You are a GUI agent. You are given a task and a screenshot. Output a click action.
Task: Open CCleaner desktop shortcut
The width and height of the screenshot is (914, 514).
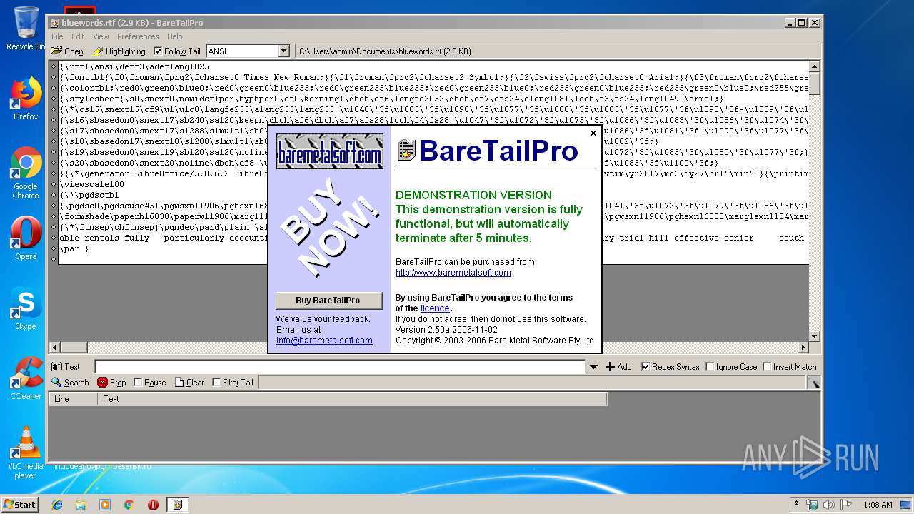26,378
